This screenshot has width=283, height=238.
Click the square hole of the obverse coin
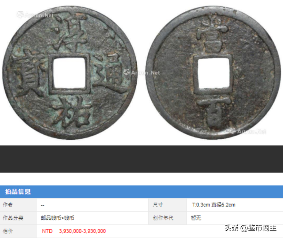69,73
